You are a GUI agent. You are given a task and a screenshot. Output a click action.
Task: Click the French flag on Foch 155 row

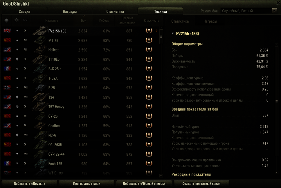point(7,163)
